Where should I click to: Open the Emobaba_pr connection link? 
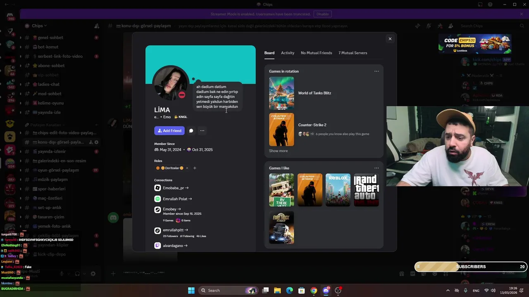tap(176, 188)
